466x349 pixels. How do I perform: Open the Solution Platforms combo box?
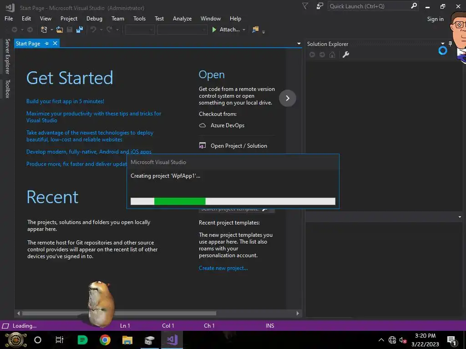pos(182,30)
